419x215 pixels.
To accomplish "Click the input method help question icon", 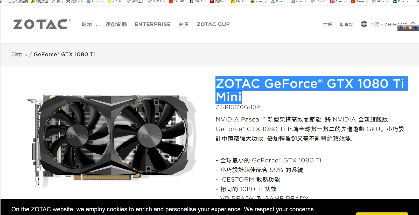I will 416,27.
